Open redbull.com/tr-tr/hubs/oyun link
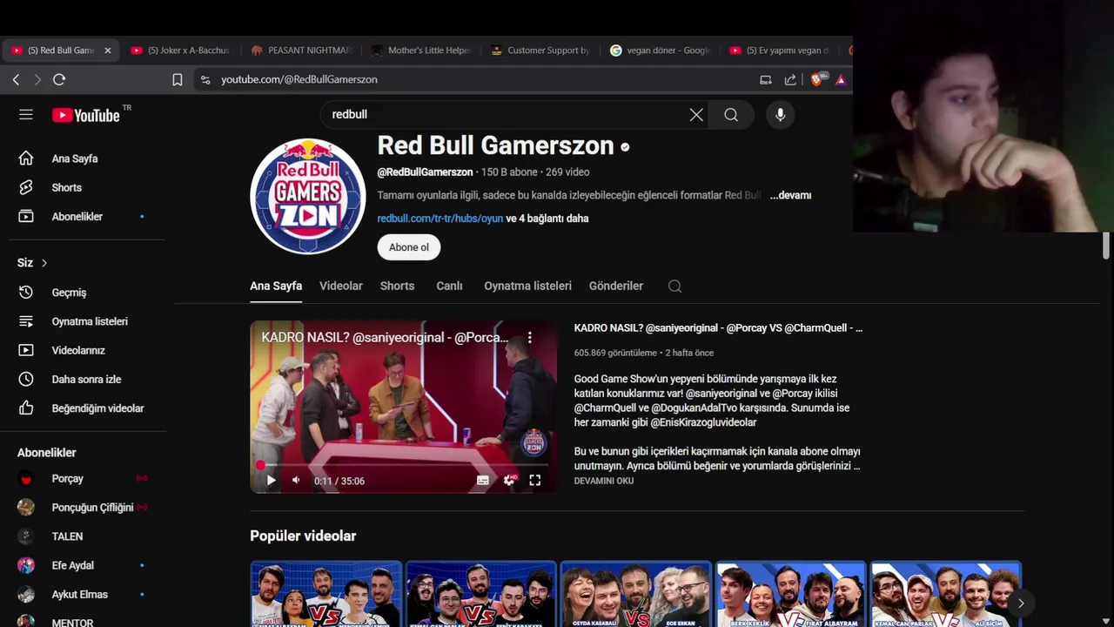This screenshot has width=1114, height=627. 440,219
